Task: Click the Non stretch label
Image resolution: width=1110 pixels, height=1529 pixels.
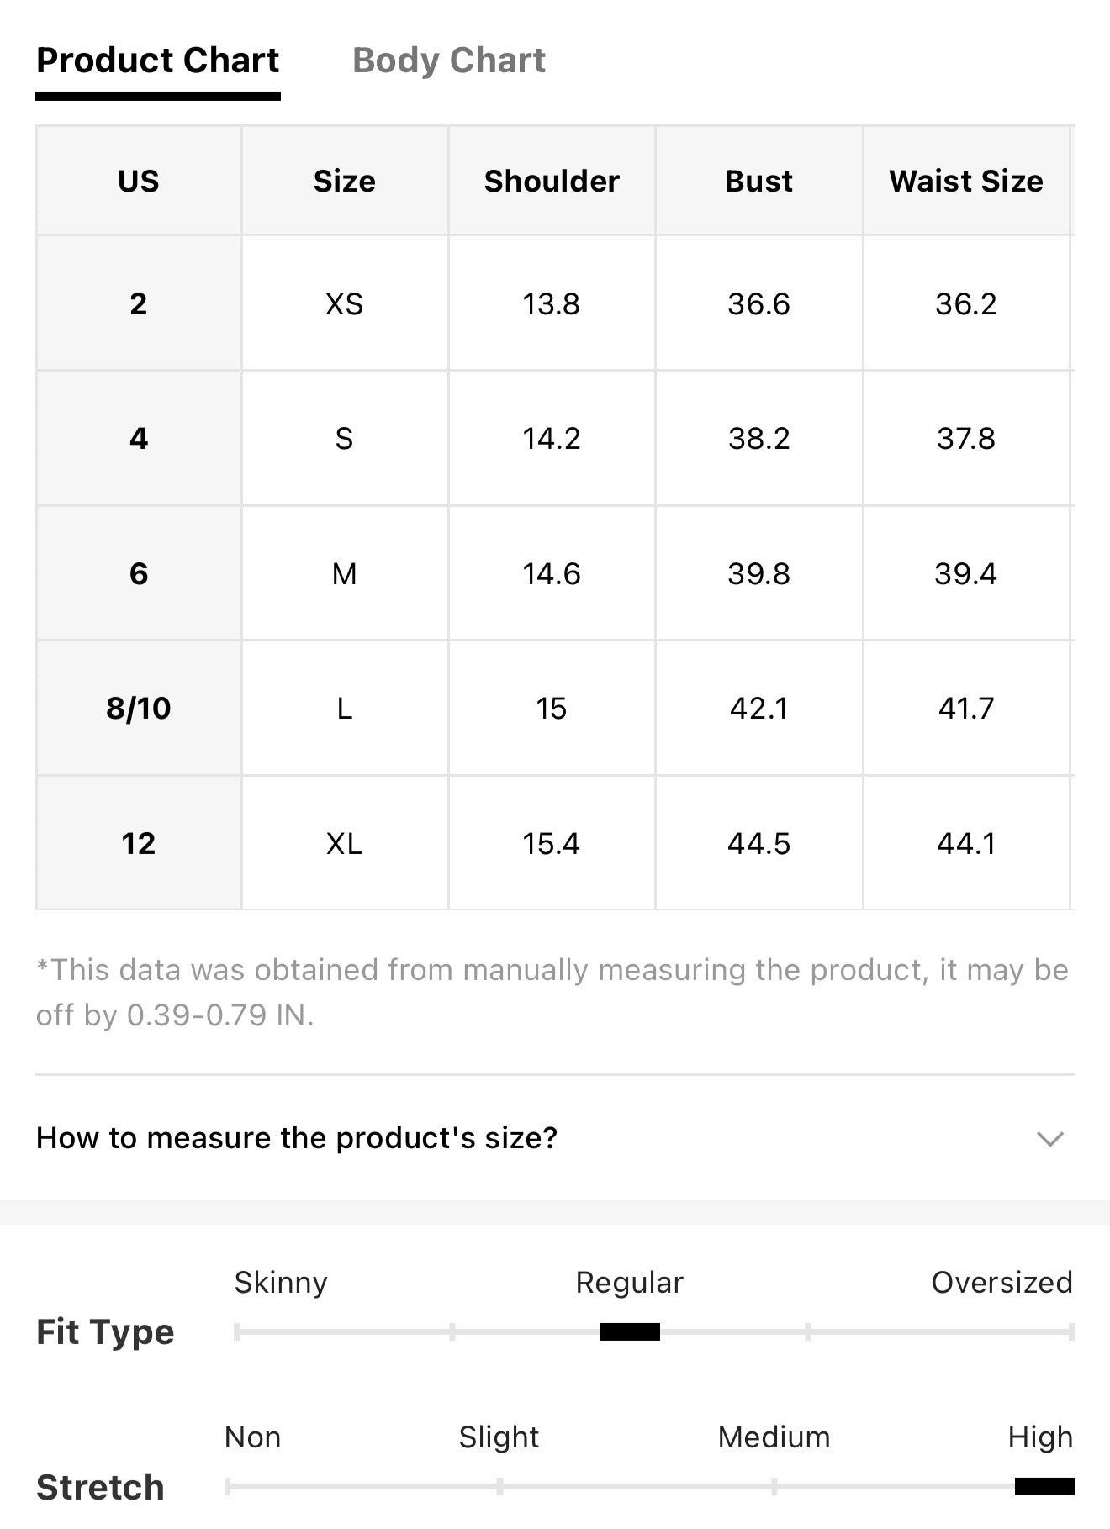Action: [252, 1437]
